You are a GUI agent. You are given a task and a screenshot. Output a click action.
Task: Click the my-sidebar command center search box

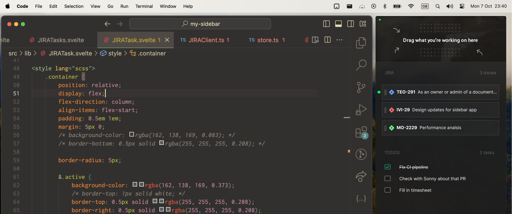pyautogui.click(x=200, y=24)
